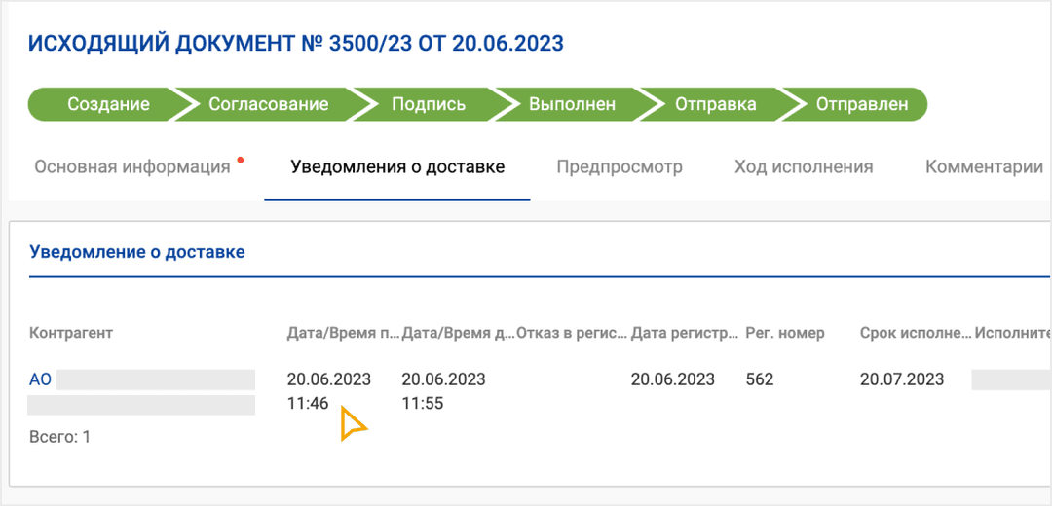Go to the Комментарии tab

coord(984,166)
